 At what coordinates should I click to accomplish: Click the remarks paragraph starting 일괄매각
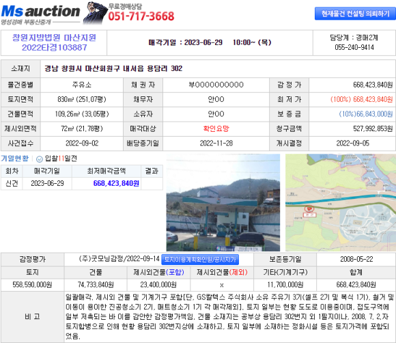click(x=229, y=317)
